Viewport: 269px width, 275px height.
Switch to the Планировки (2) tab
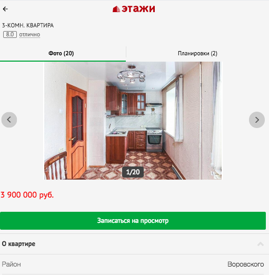197,53
